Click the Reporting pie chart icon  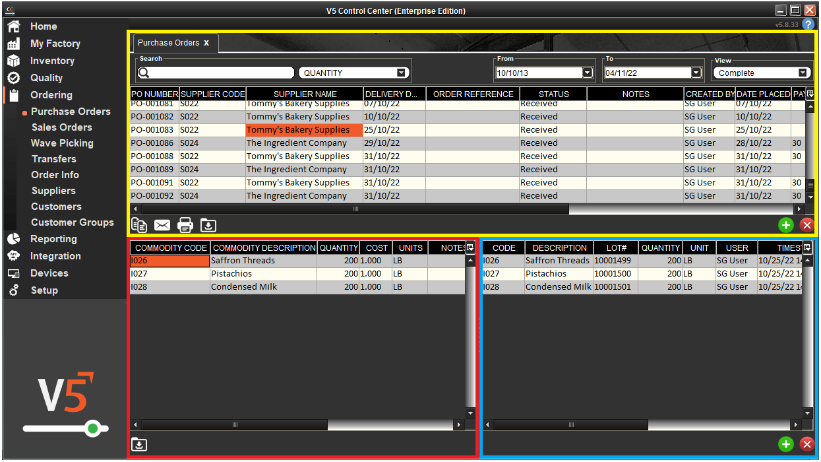pos(13,239)
